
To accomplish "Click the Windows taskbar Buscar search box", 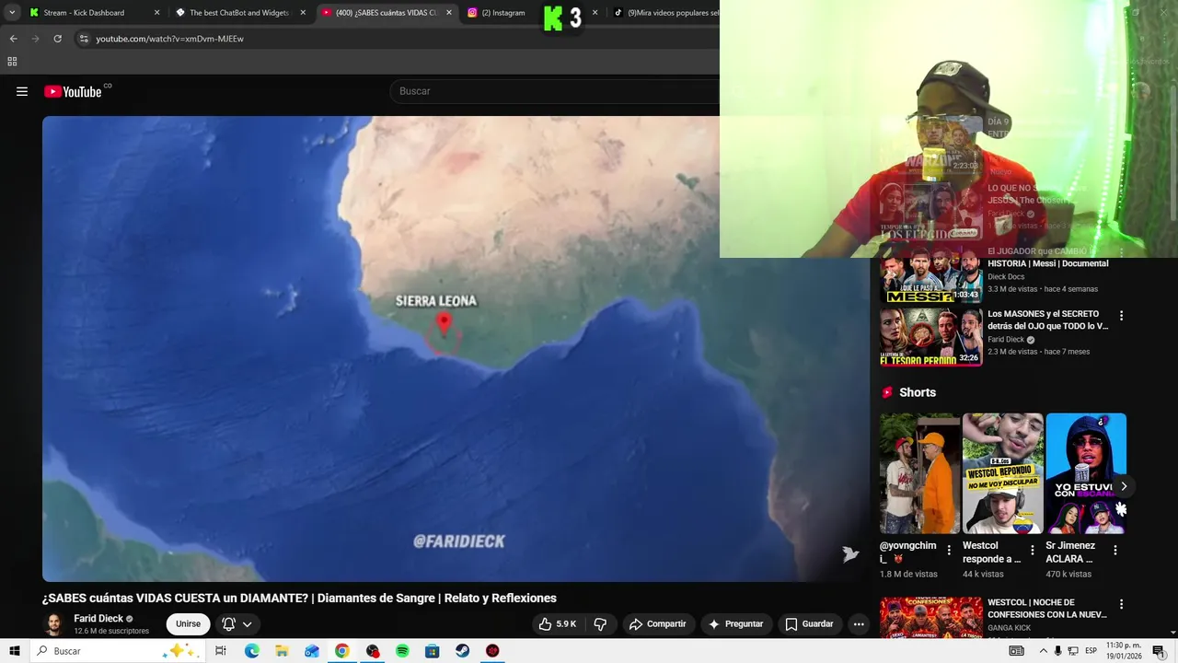I will [x=117, y=651].
